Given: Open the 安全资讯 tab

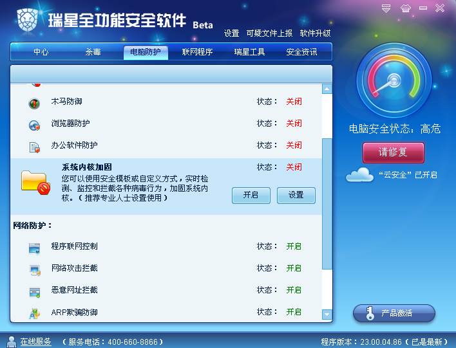Looking at the screenshot, I should click(x=301, y=52).
